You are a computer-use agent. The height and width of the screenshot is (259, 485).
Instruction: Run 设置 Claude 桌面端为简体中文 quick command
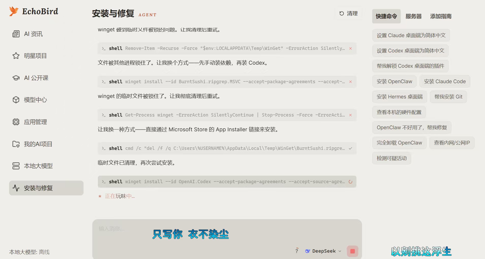tap(411, 35)
